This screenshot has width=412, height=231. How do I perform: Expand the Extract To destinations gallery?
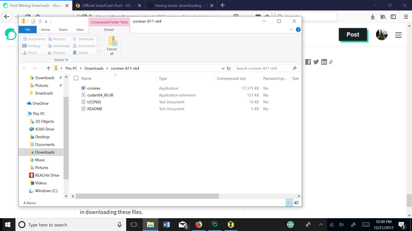[x=99, y=52]
